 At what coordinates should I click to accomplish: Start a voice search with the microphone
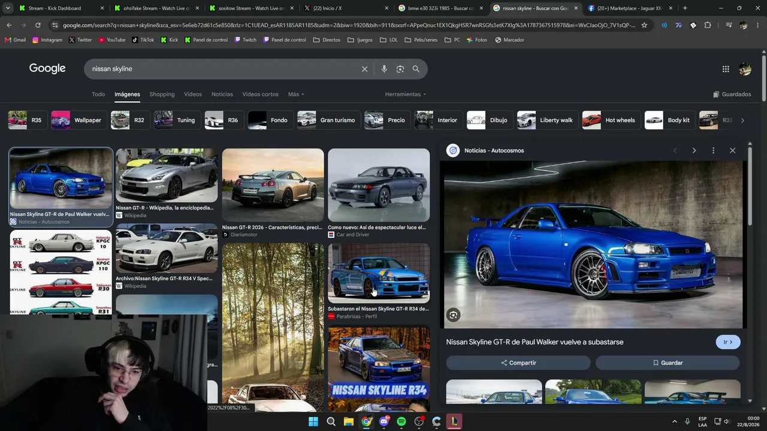(x=384, y=69)
